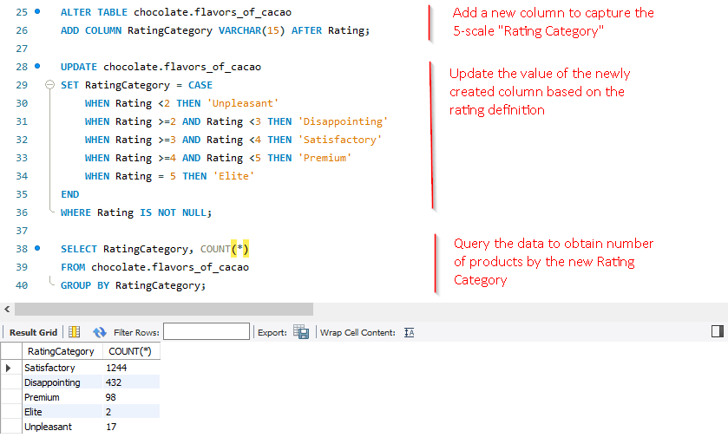Click the refresh results icon
This screenshot has width=728, height=444.
(99, 332)
